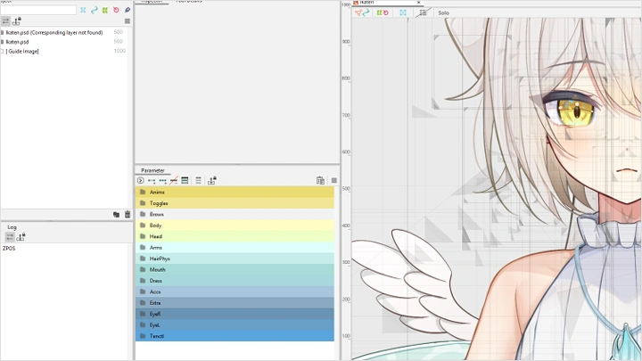Expand the HairPhys parameter folder
Image resolution: width=642 pixels, height=361 pixels.
[235, 258]
